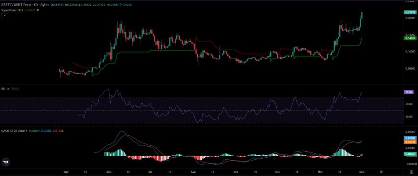Click the 0.10000 price axis label
The width and height of the screenshot is (418, 176).
pos(410,51)
